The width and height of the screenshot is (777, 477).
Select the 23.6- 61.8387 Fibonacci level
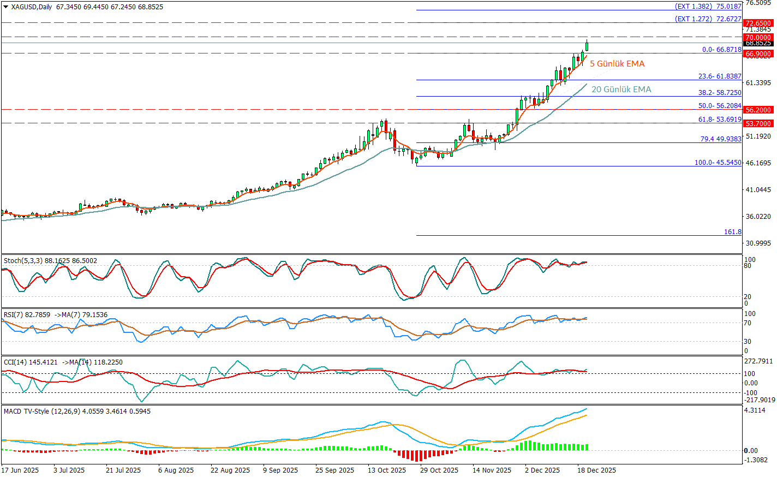pyautogui.click(x=720, y=76)
